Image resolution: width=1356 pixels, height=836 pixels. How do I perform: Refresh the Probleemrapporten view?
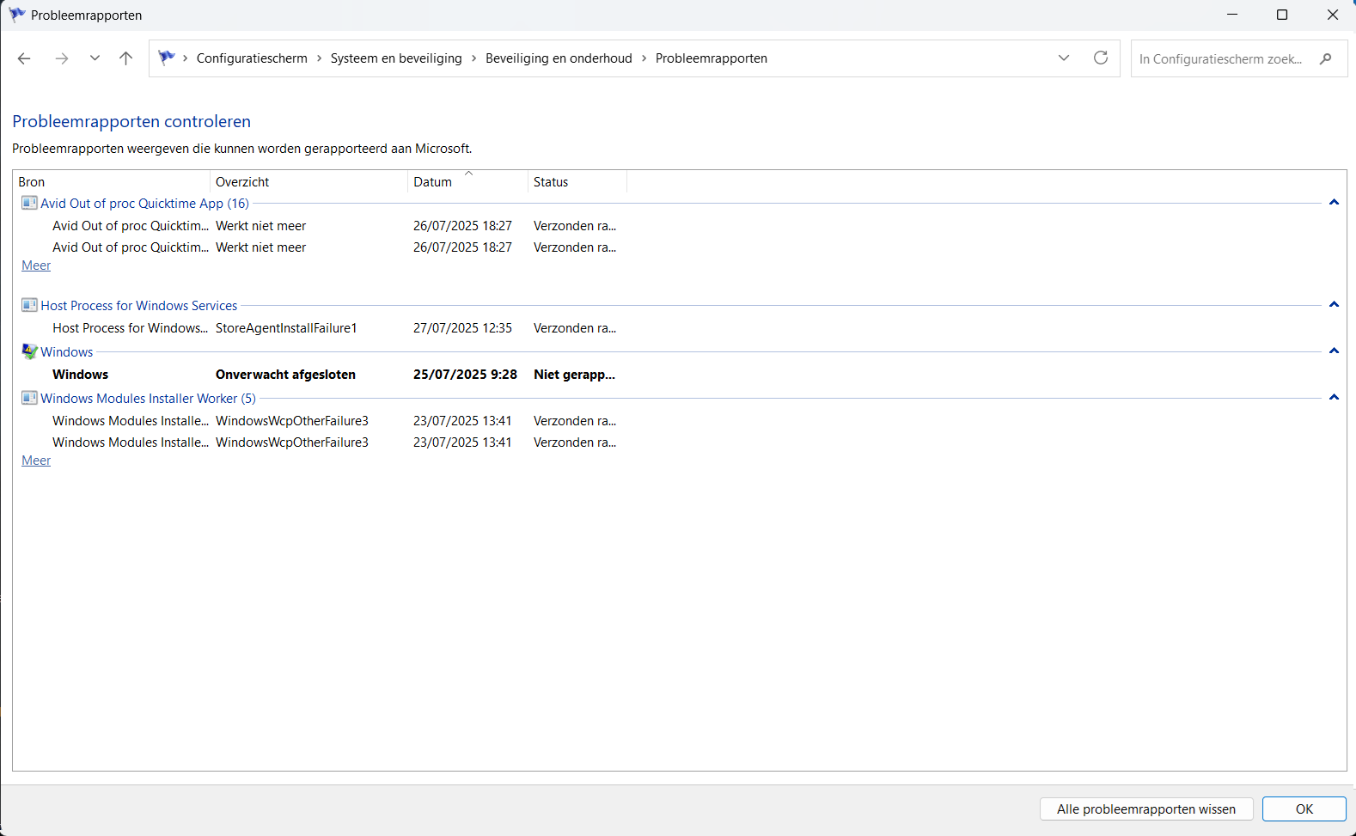[x=1101, y=58]
